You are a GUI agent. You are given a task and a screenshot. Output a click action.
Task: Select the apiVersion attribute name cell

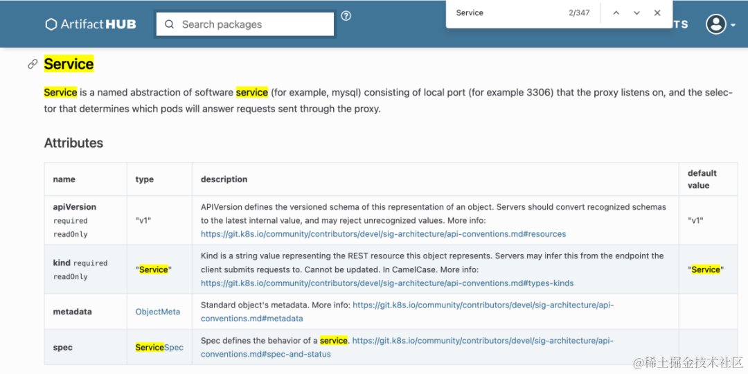pos(85,220)
